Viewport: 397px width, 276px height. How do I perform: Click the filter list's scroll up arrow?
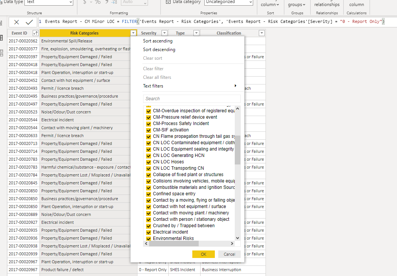[237, 109]
